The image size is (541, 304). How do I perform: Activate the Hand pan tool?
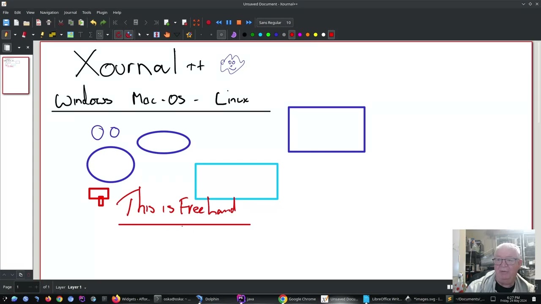pos(167,35)
